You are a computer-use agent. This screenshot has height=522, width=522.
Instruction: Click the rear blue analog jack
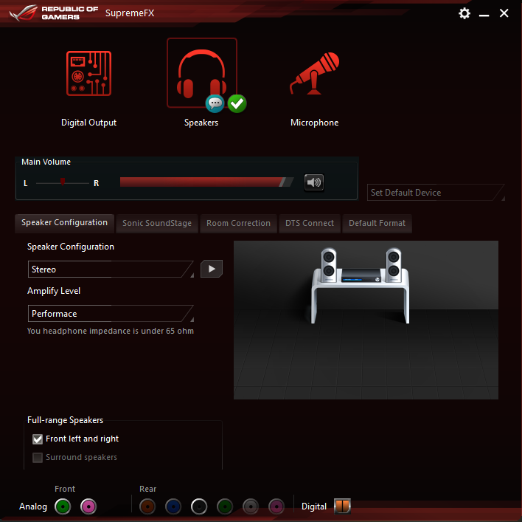point(173,506)
